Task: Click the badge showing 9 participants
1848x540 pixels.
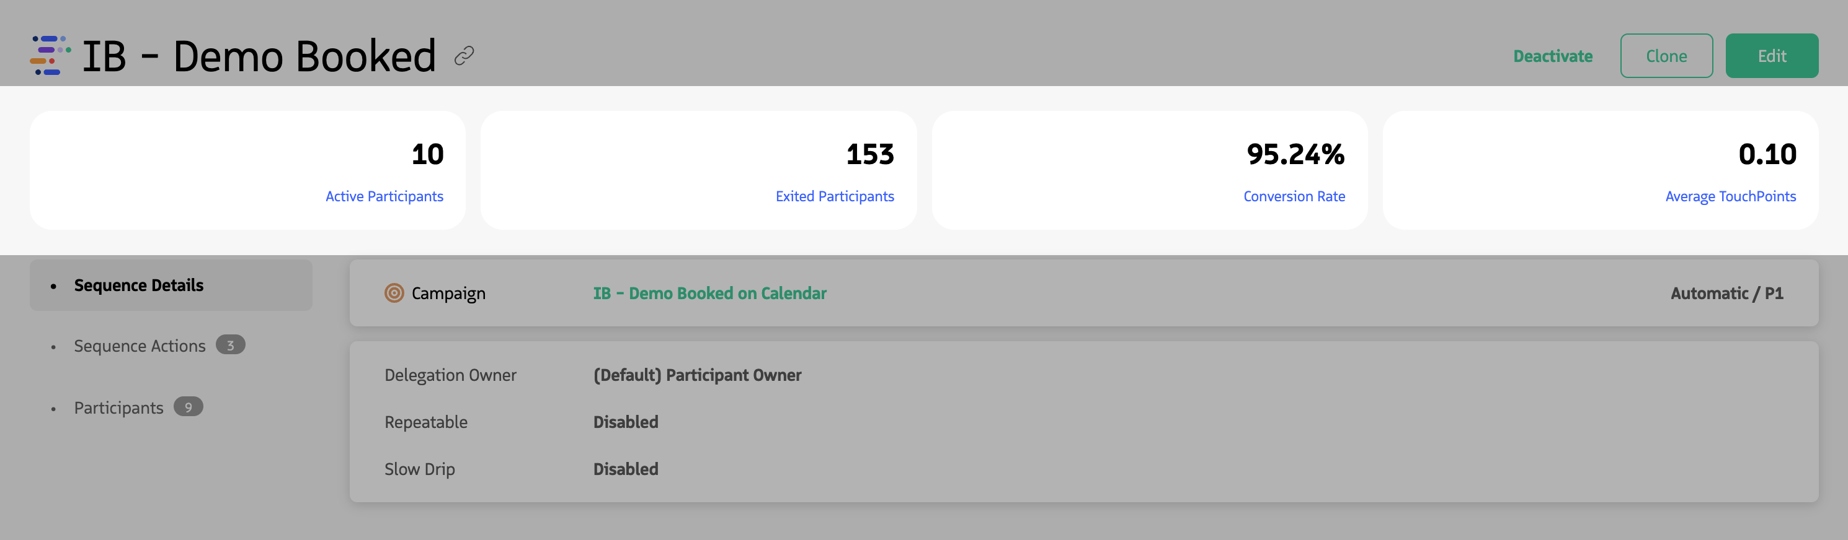Action: (x=187, y=406)
